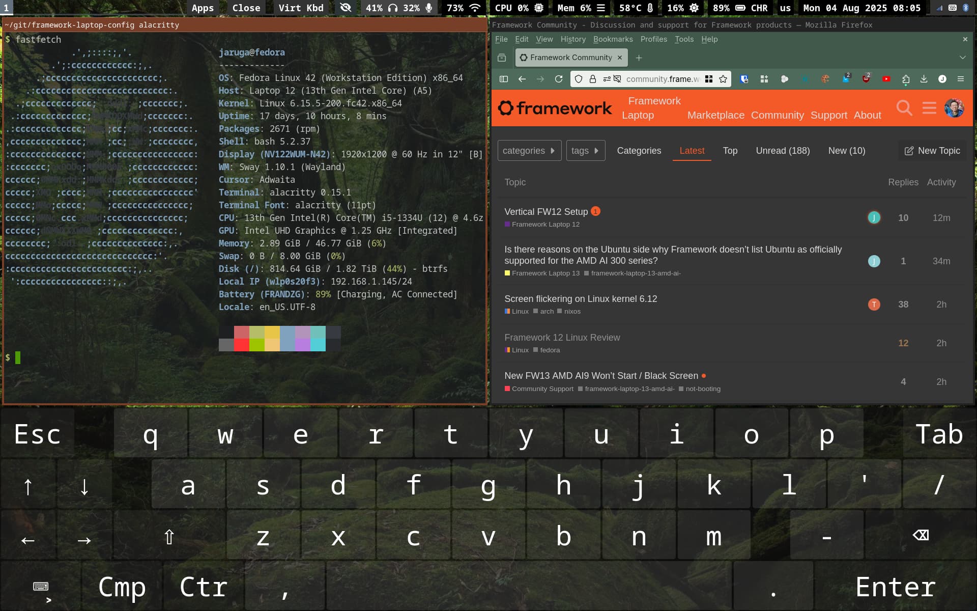Click the Wi-Fi status indicator
The width and height of the screenshot is (977, 611).
point(464,8)
